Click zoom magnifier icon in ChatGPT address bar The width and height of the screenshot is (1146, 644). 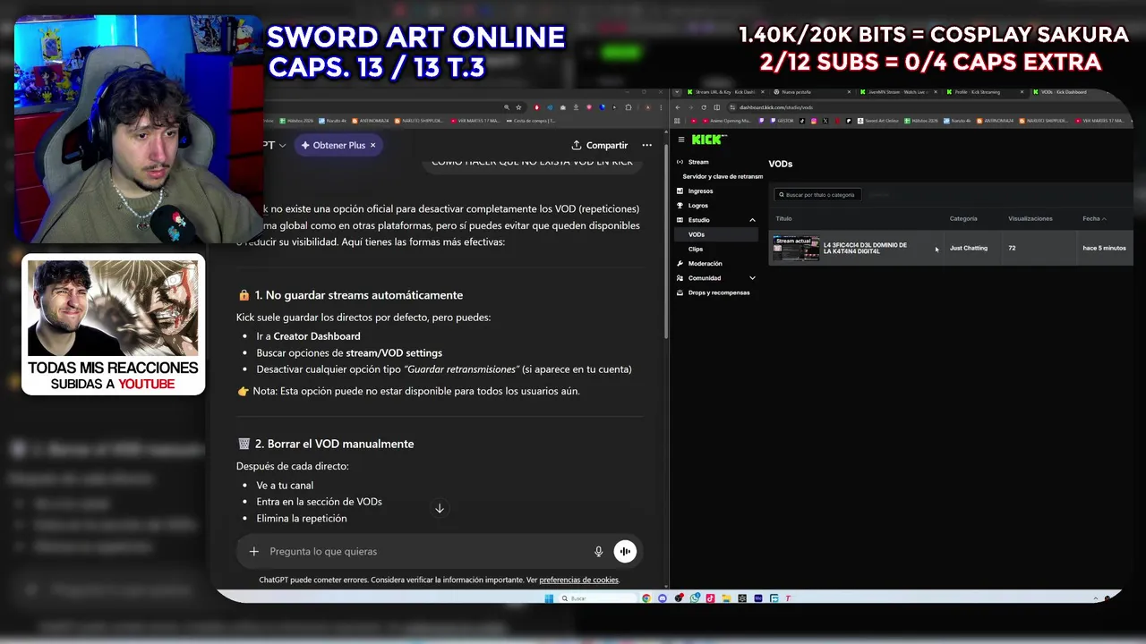coord(507,107)
